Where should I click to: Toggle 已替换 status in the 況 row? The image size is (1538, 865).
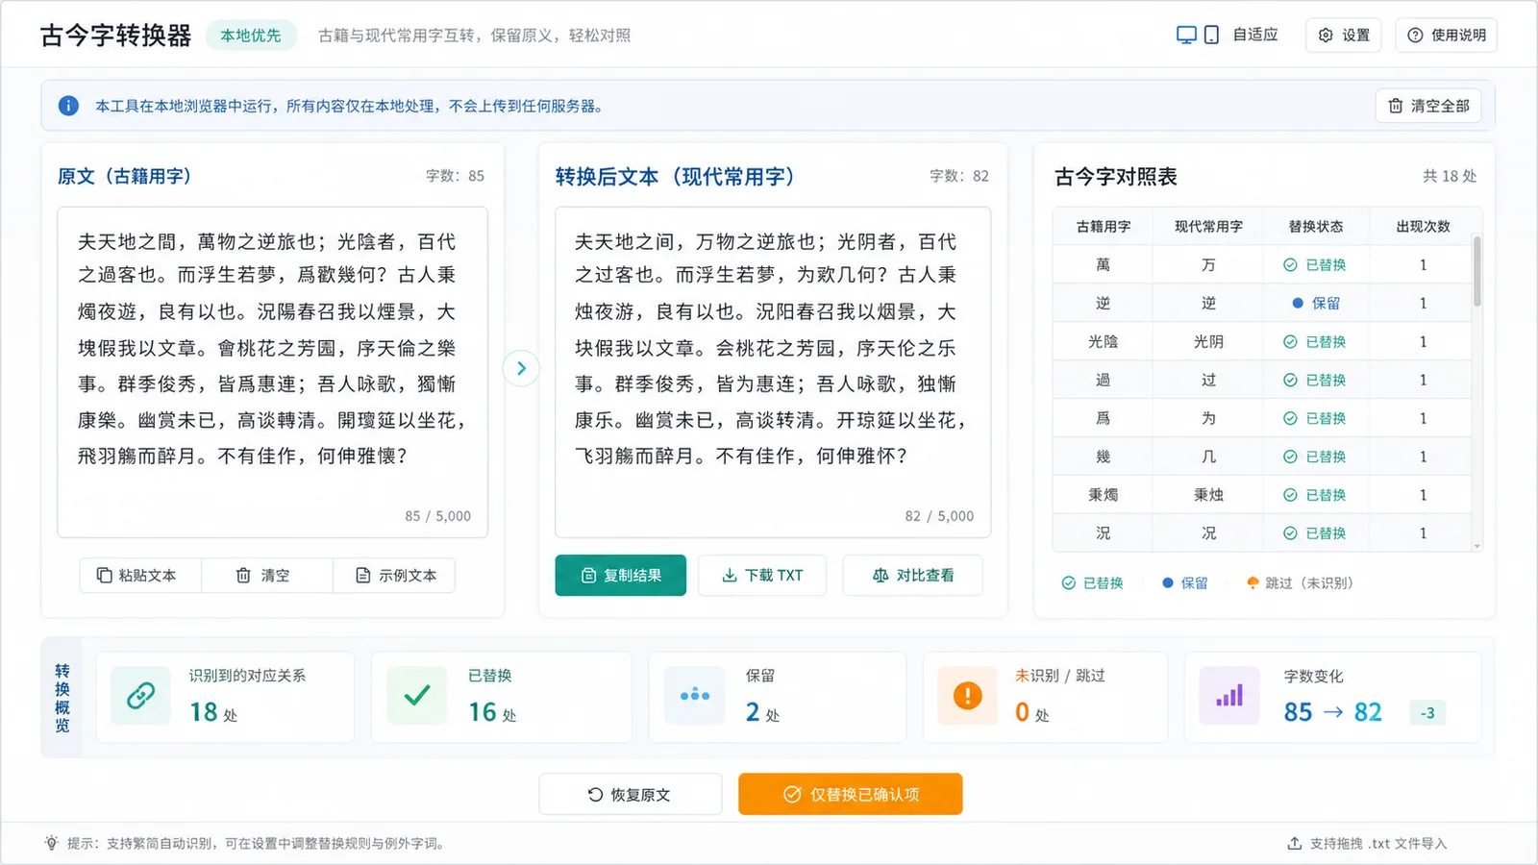click(1315, 532)
